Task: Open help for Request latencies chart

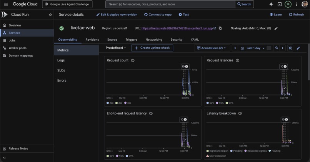Action: 237,60
